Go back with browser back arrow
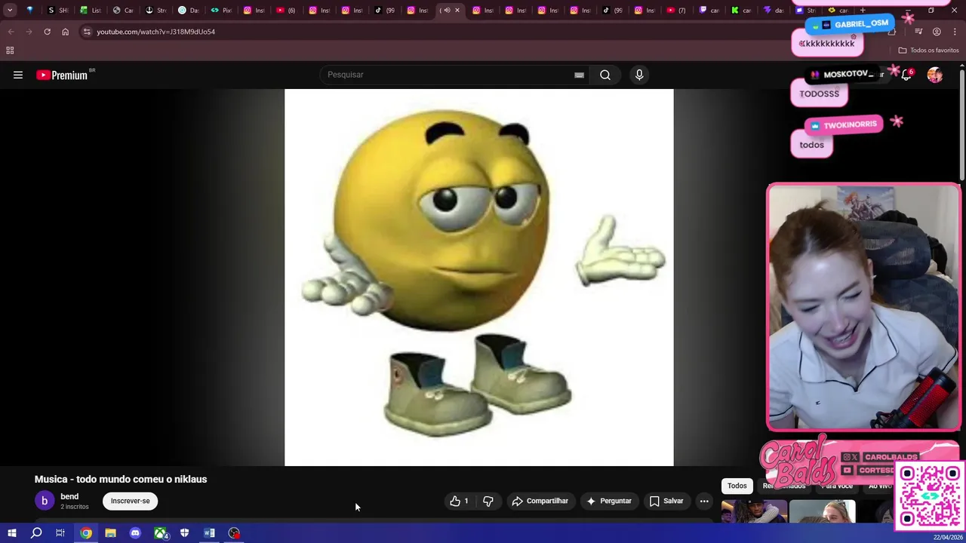 11,32
